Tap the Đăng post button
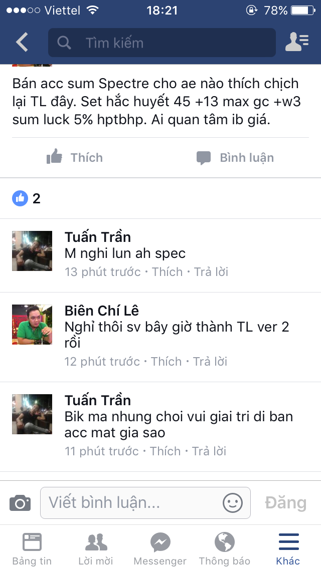 coord(286,503)
